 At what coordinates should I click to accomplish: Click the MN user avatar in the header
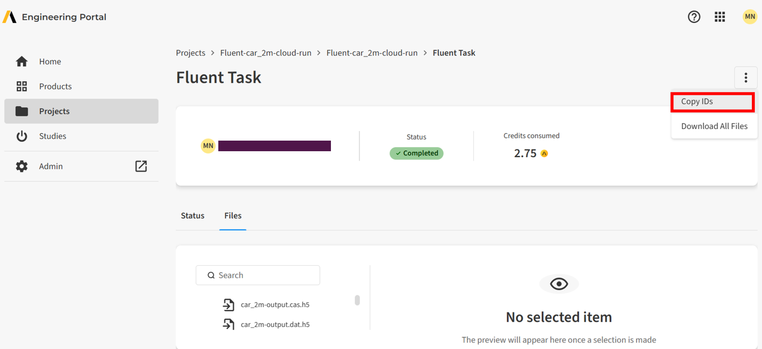(x=750, y=17)
